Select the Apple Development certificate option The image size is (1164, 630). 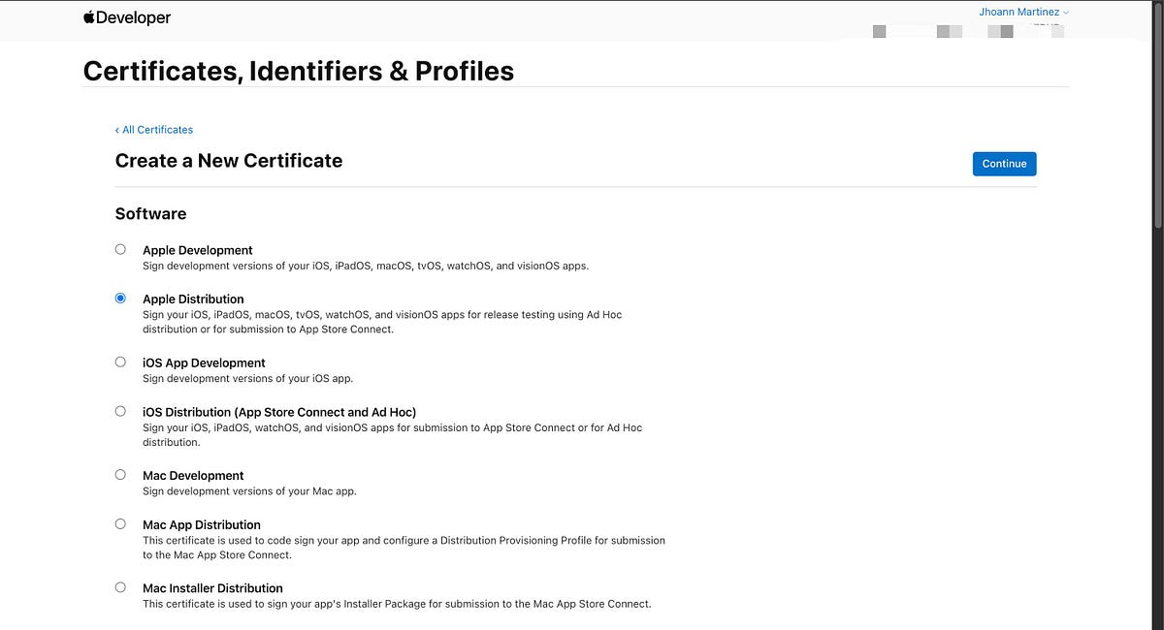pyautogui.click(x=120, y=248)
